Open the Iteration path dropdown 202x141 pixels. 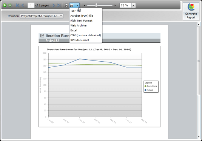[42, 16]
